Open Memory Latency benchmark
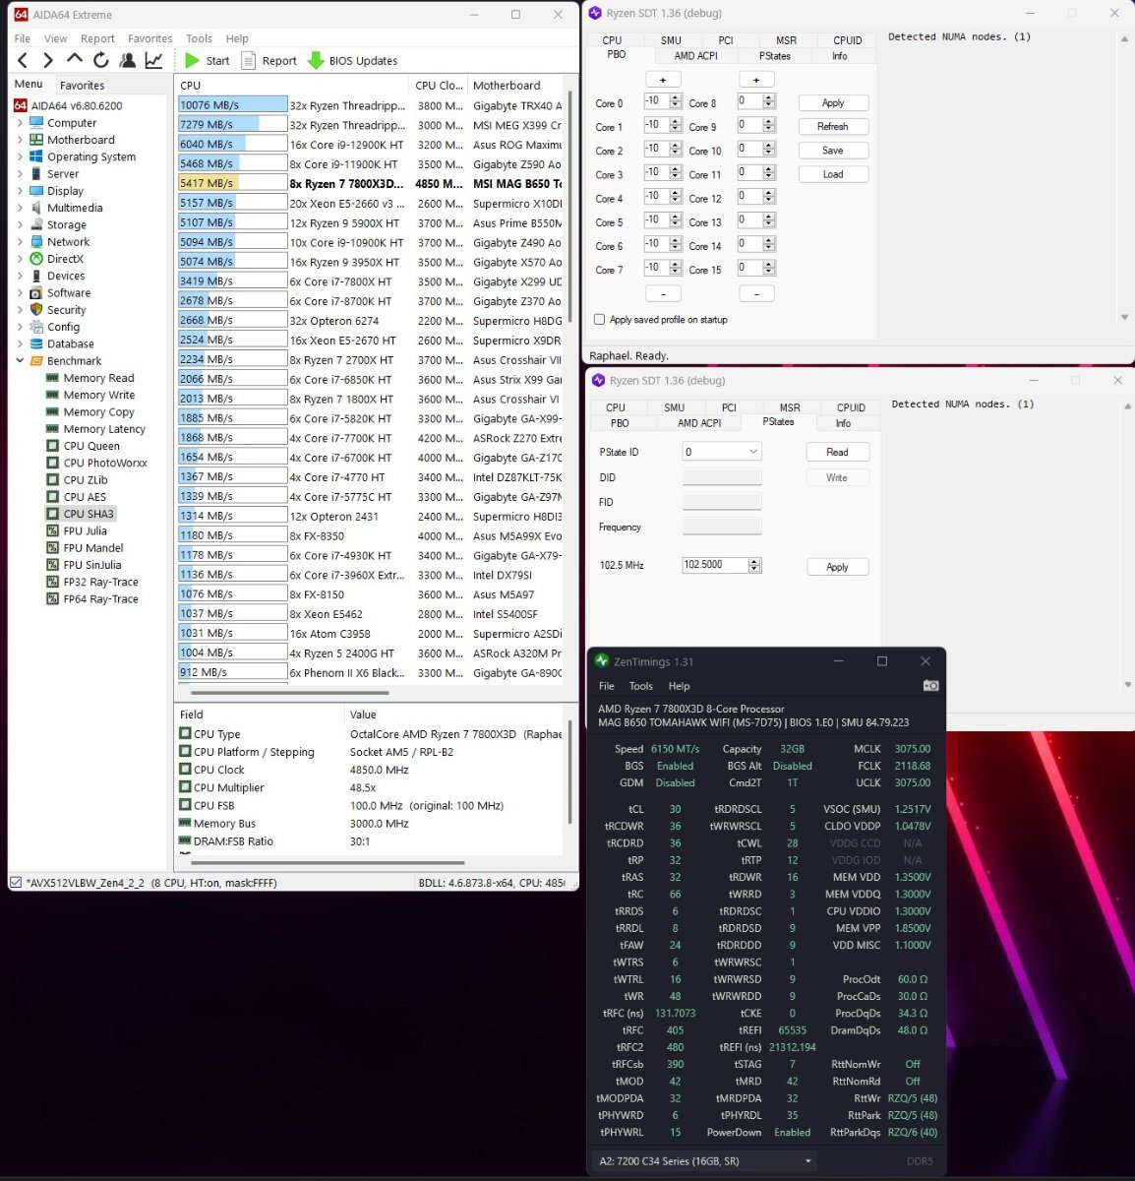 104,429
